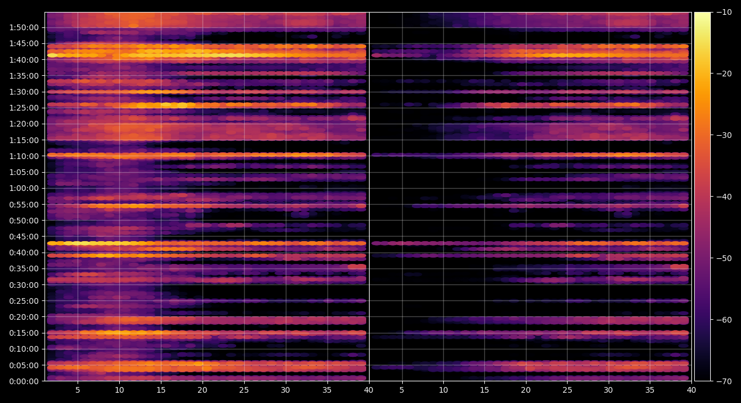
Task: Click the 0:00:00 time axis label
Action: pos(23,381)
